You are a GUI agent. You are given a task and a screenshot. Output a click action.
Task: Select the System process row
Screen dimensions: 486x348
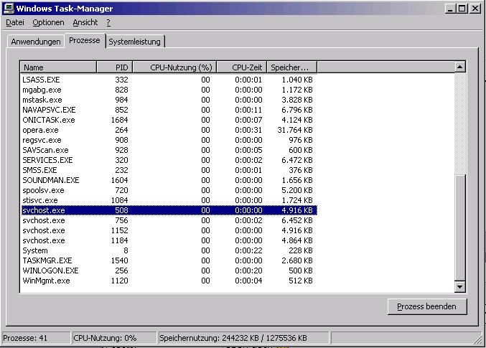169,250
